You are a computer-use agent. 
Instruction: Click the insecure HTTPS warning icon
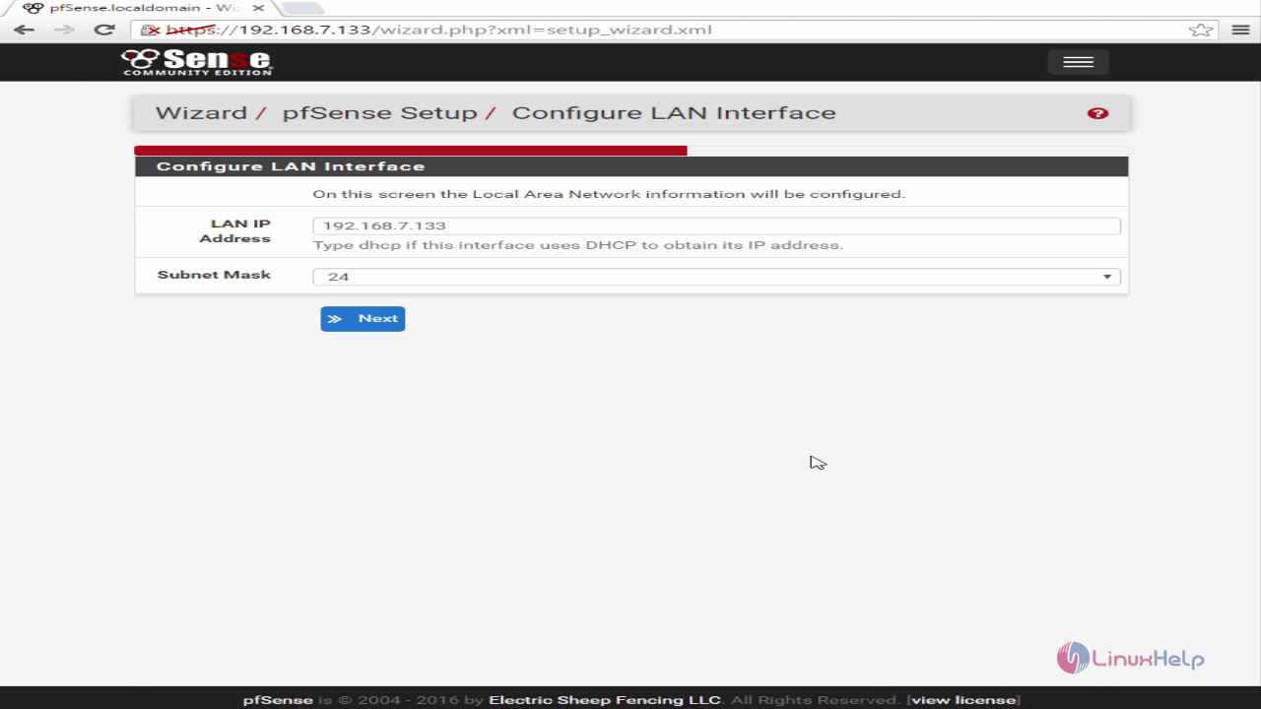(x=150, y=30)
